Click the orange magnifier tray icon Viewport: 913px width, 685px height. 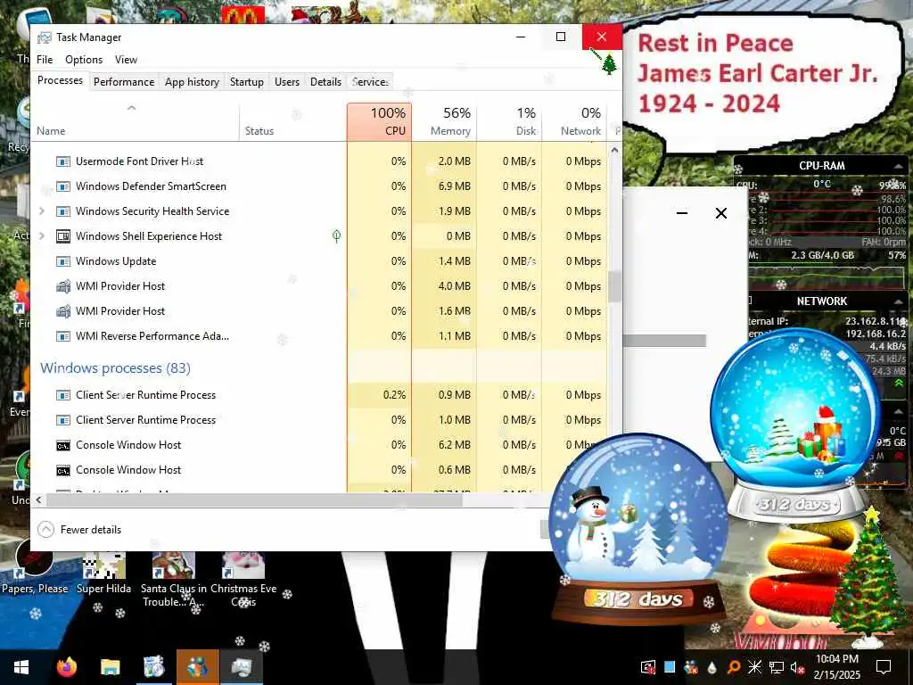[x=734, y=667]
